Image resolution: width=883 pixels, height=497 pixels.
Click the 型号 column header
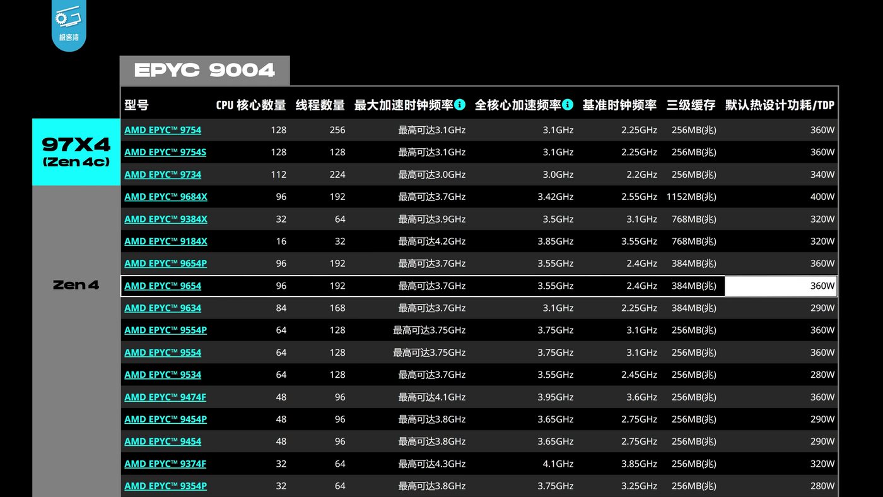(136, 105)
